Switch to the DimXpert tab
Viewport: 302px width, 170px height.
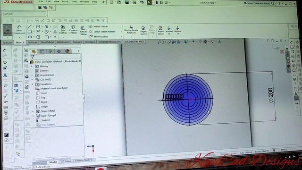pyautogui.click(x=90, y=42)
